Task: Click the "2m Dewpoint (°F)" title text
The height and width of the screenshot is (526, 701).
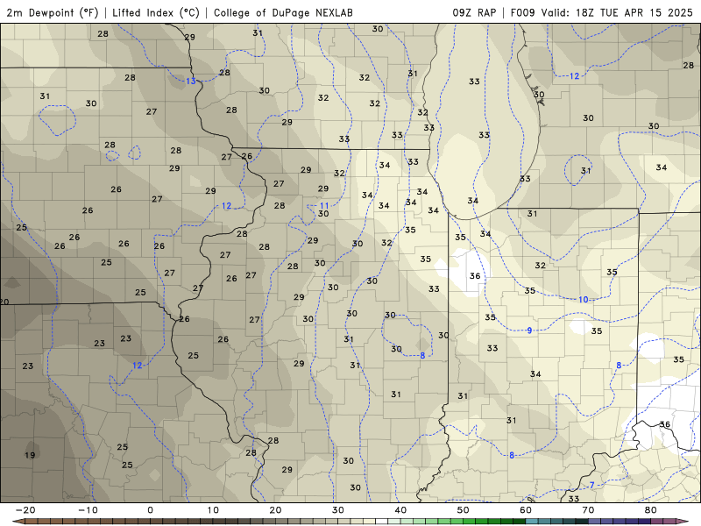Action: 53,12
